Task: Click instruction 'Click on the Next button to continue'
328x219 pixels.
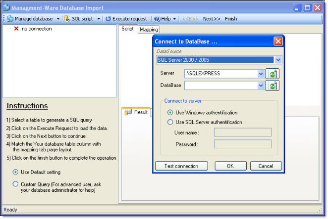Action: click(46, 136)
